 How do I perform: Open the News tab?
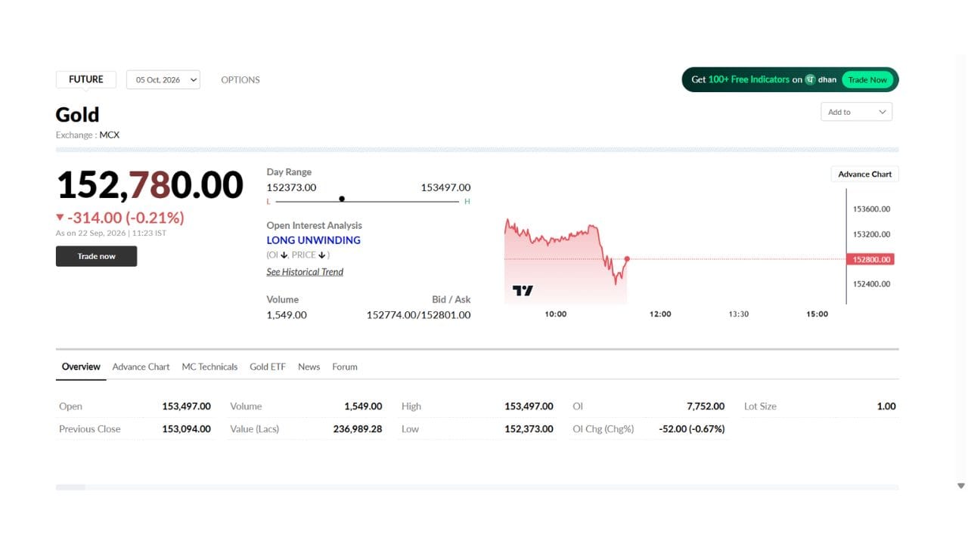pyautogui.click(x=309, y=366)
